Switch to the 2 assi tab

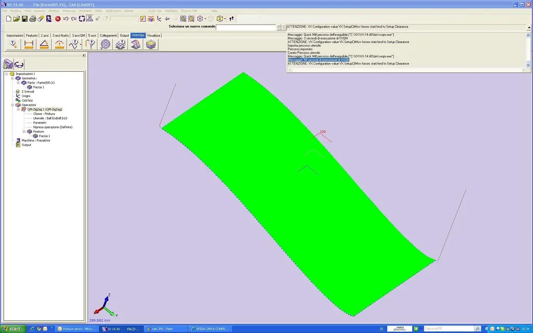coord(45,35)
